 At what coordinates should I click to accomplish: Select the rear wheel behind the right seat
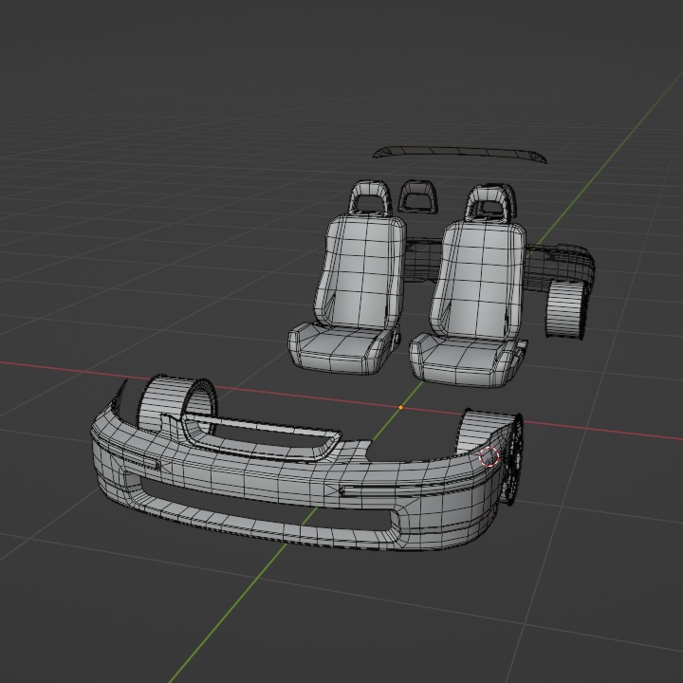(x=565, y=309)
